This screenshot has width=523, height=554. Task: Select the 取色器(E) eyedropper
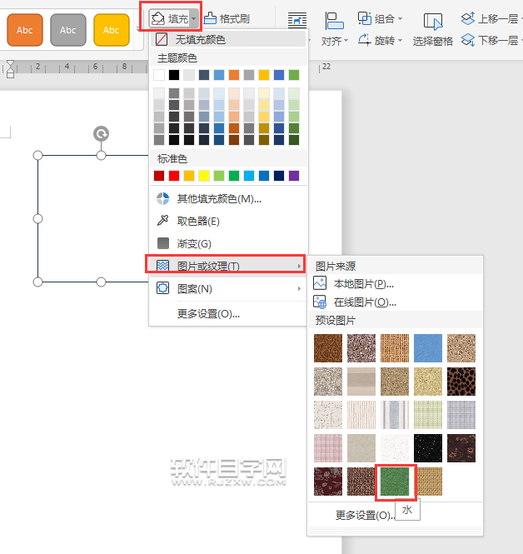[x=228, y=221]
